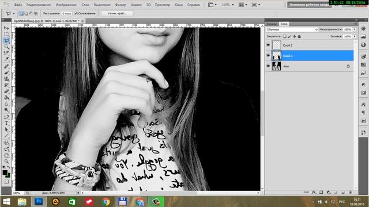The height and width of the screenshot is (207, 369).
Task: Open the Info panel icon
Action: click(x=363, y=45)
